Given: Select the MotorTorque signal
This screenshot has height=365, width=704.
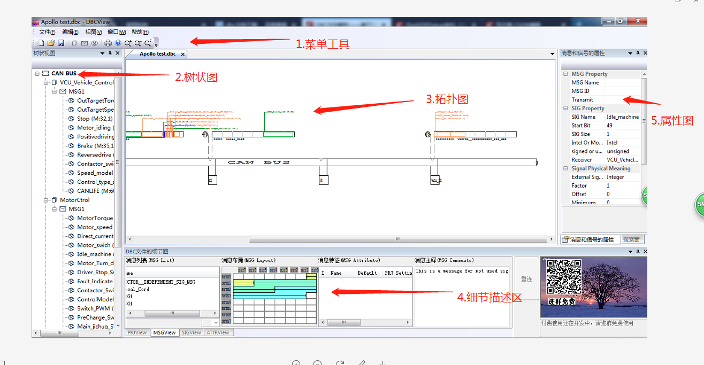Looking at the screenshot, I should [95, 218].
